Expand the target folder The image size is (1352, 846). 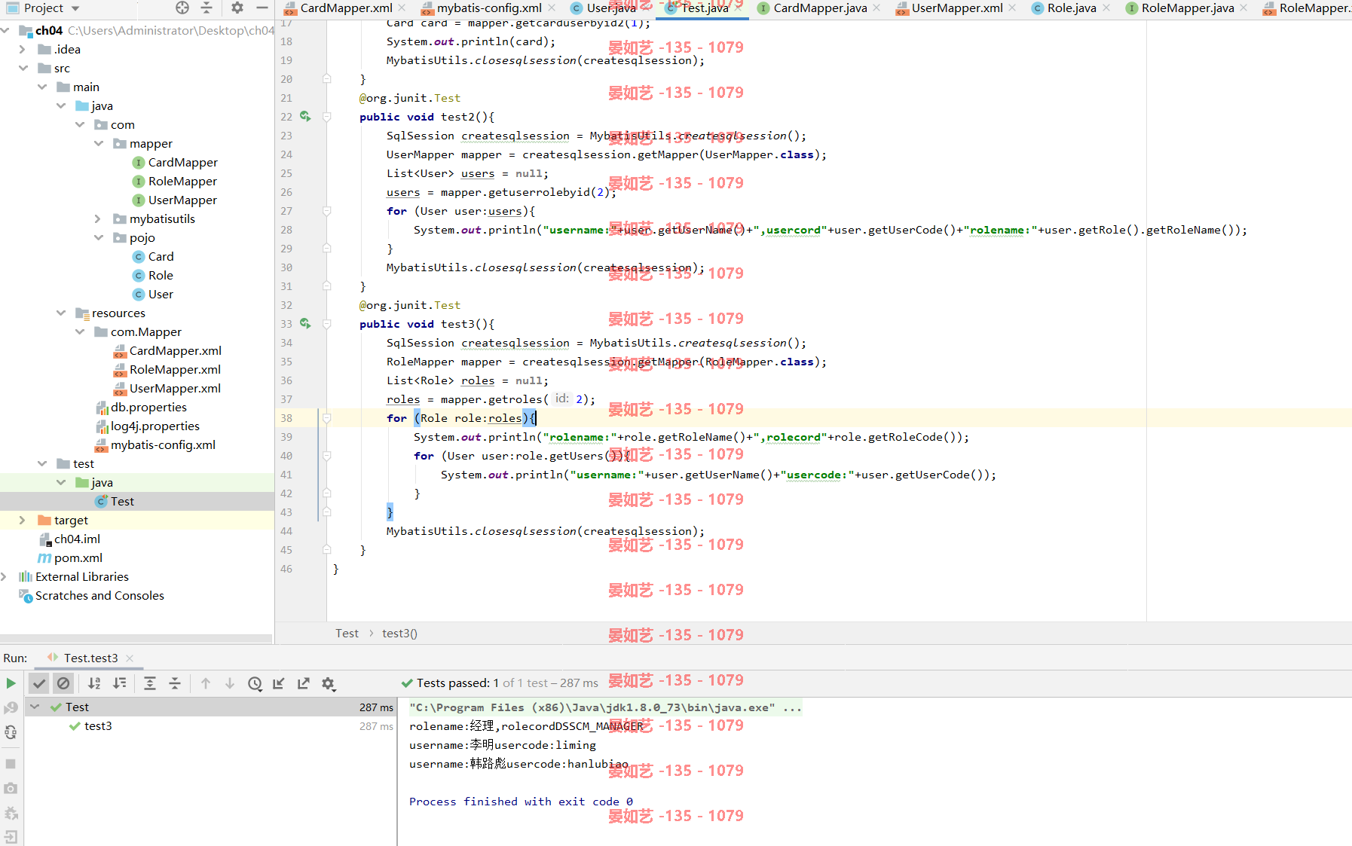click(23, 520)
